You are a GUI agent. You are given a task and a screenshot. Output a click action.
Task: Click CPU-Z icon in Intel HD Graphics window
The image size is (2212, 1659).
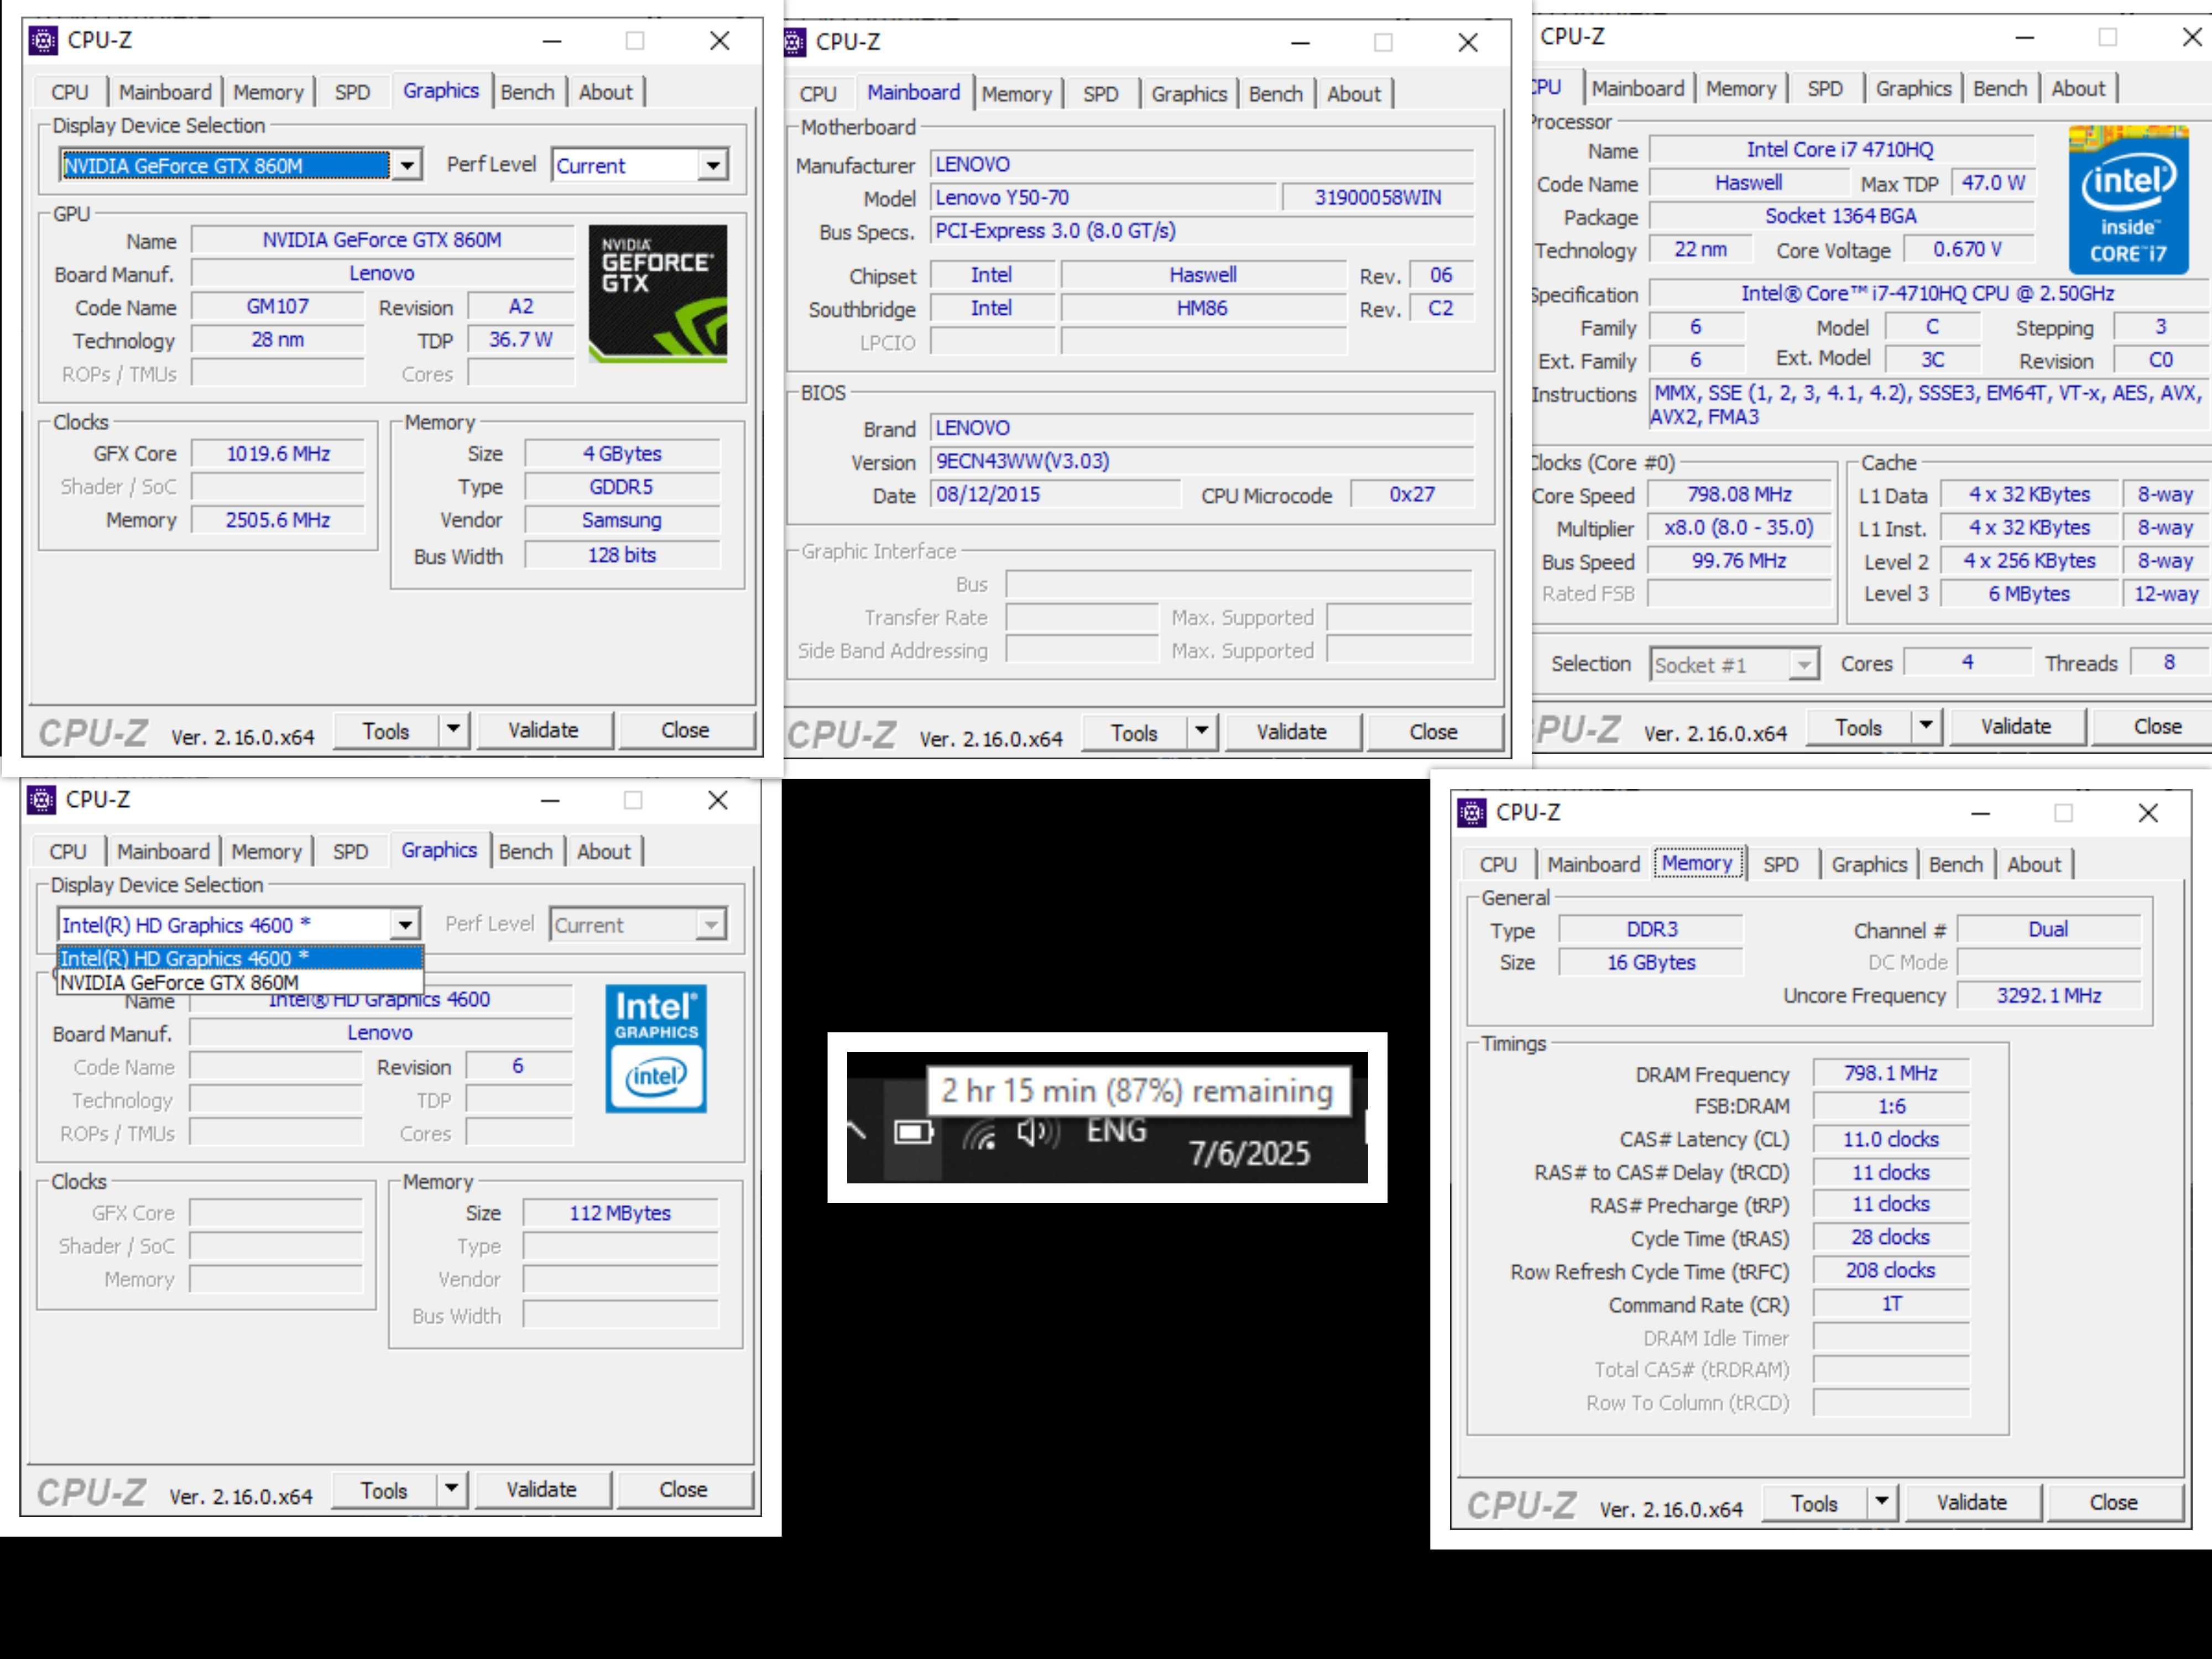41,799
